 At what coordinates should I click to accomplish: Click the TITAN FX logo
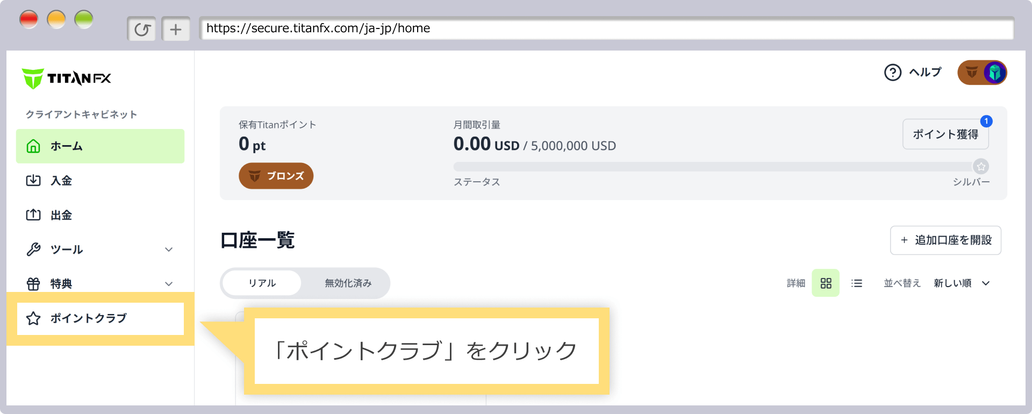point(67,78)
